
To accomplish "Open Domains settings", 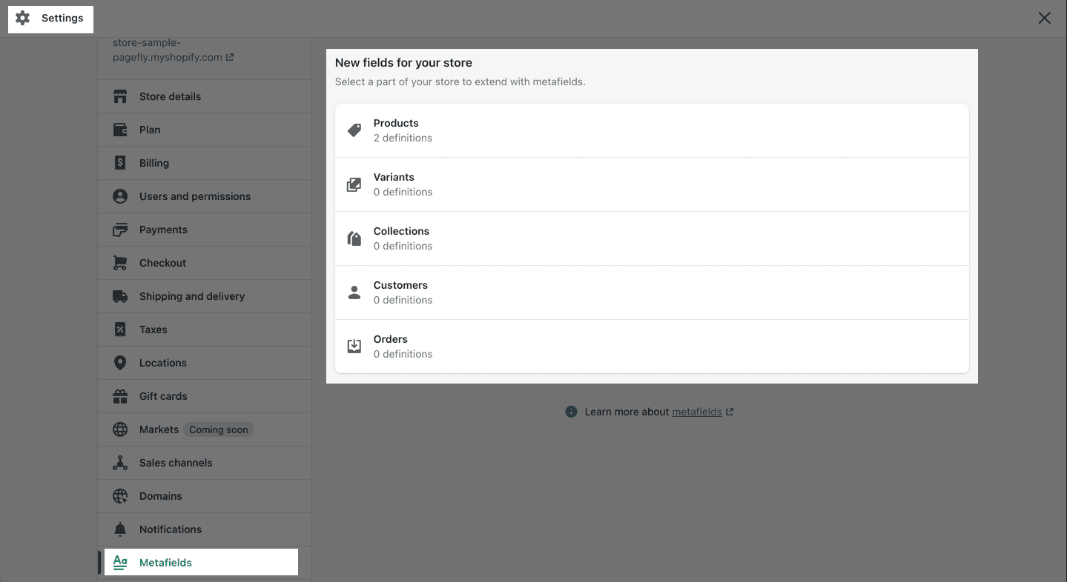I will 205,496.
